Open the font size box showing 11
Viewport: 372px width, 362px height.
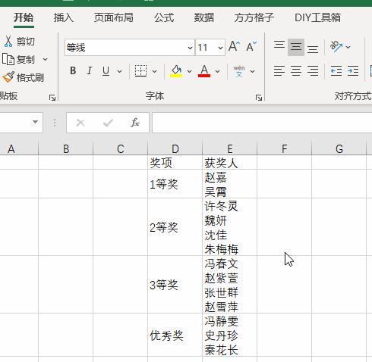point(210,48)
